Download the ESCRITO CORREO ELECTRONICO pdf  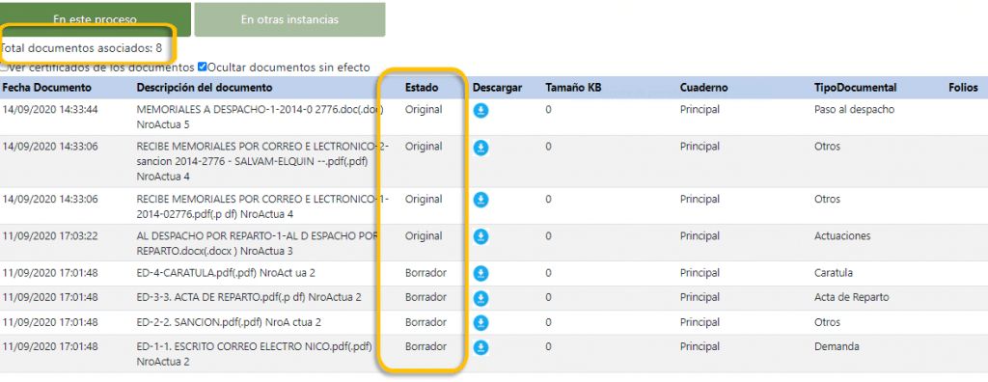pos(480,348)
